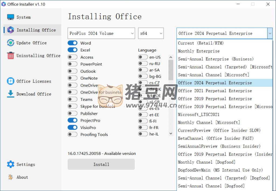
Task: Select SemiAnnualPreview (Business Insider) option
Action: coord(225,146)
